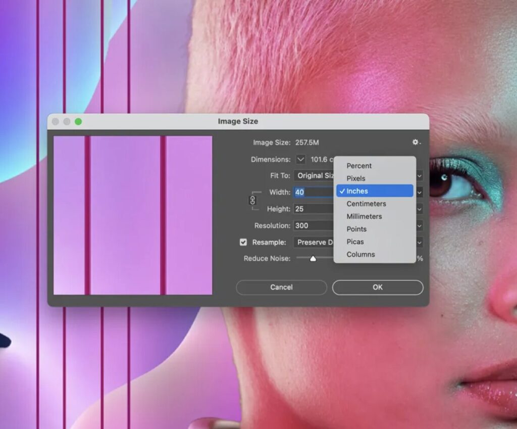Screen dimensions: 517x429
Task: Choose Percent from the units list
Action: tap(359, 166)
